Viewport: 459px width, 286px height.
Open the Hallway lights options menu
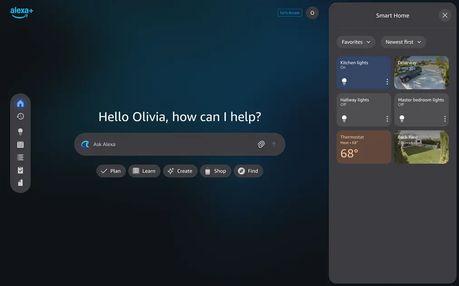click(387, 119)
